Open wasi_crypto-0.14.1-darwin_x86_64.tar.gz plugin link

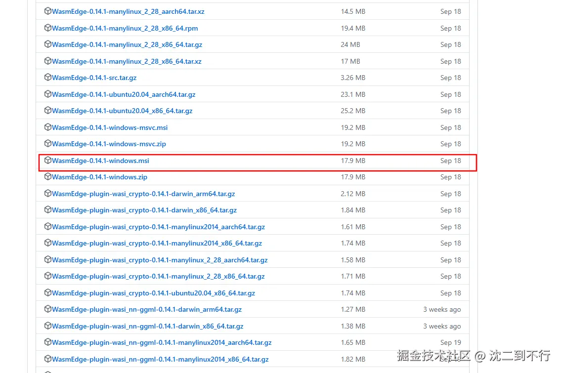[x=144, y=210]
